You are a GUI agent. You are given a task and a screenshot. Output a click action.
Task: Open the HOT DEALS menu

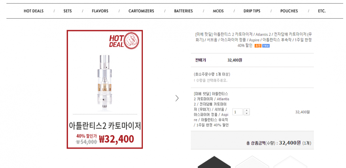[34, 11]
